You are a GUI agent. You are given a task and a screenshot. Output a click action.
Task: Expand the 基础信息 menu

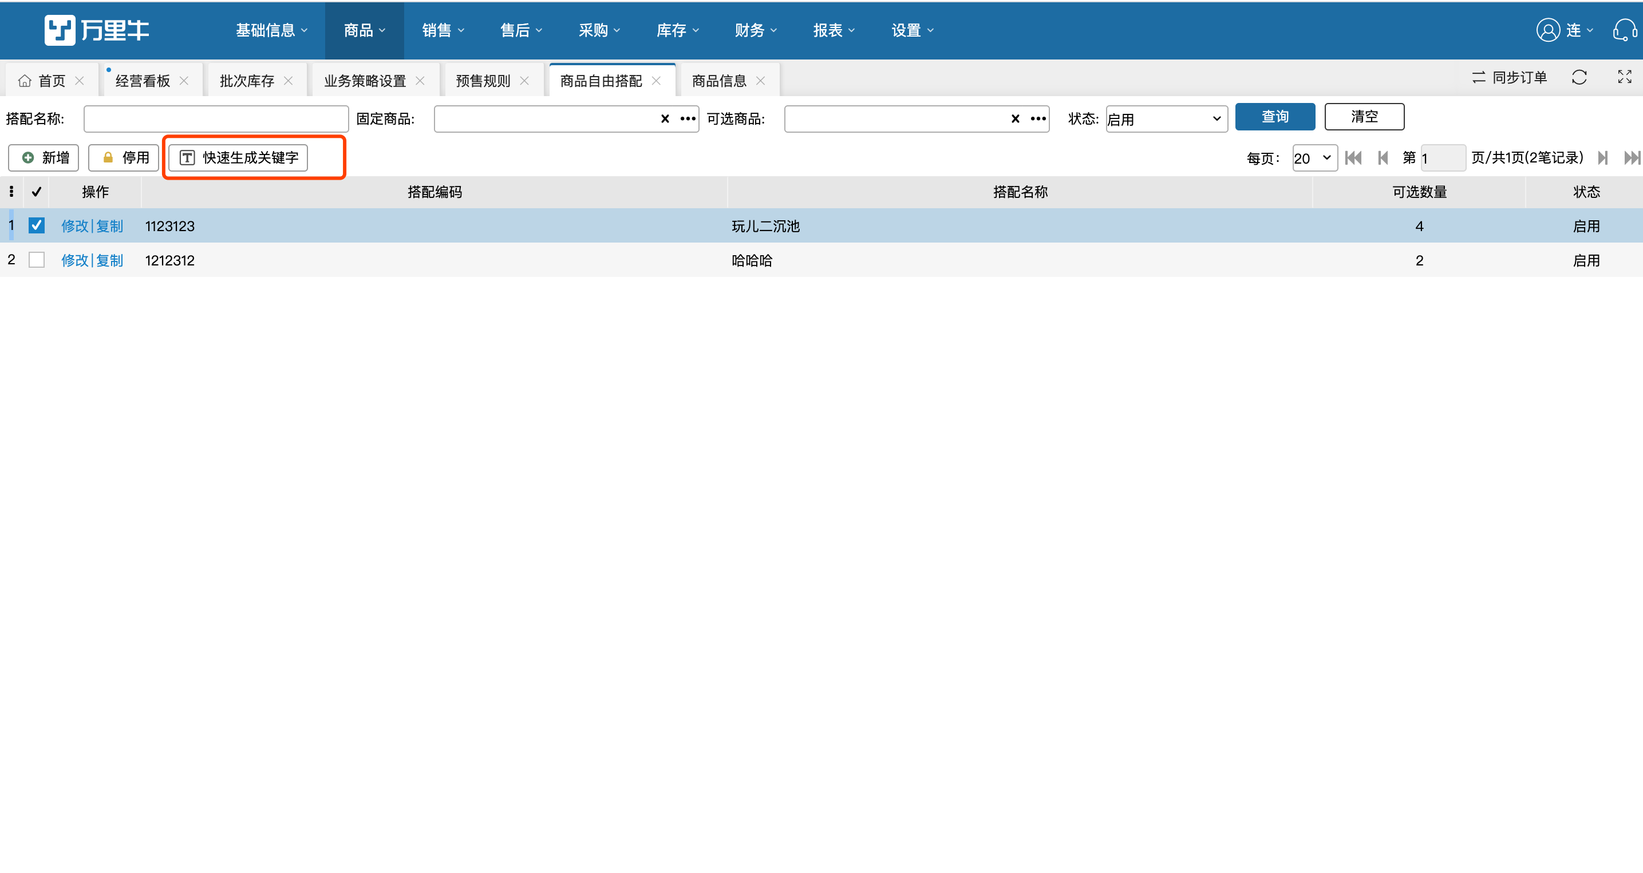pyautogui.click(x=272, y=30)
